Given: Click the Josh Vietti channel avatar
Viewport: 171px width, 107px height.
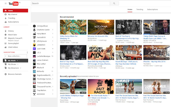Looking at the screenshot, I should coord(34,49).
